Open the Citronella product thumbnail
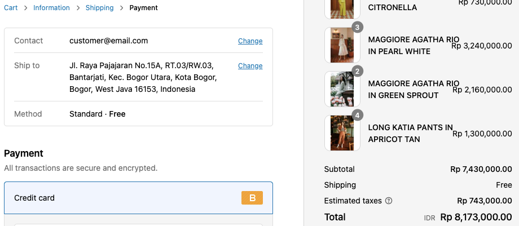Viewport: 519px width, 226px height. tap(342, 8)
